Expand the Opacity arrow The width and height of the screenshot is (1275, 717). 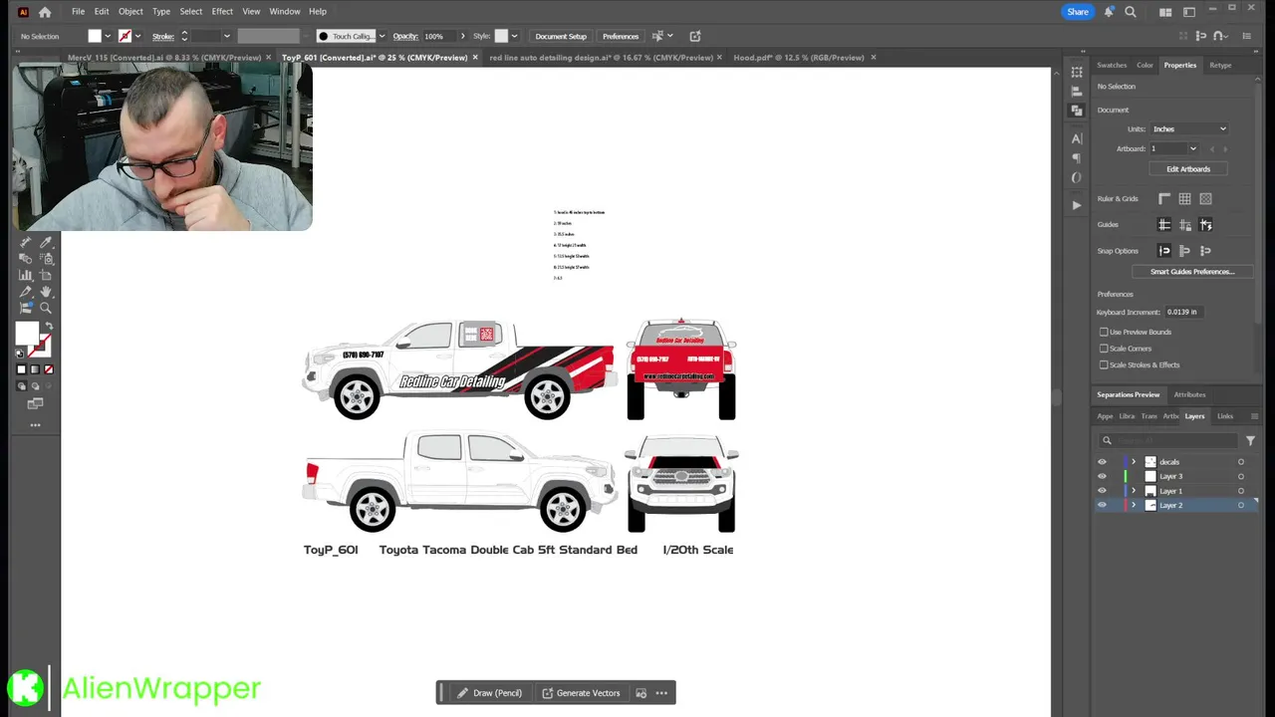pyautogui.click(x=462, y=36)
